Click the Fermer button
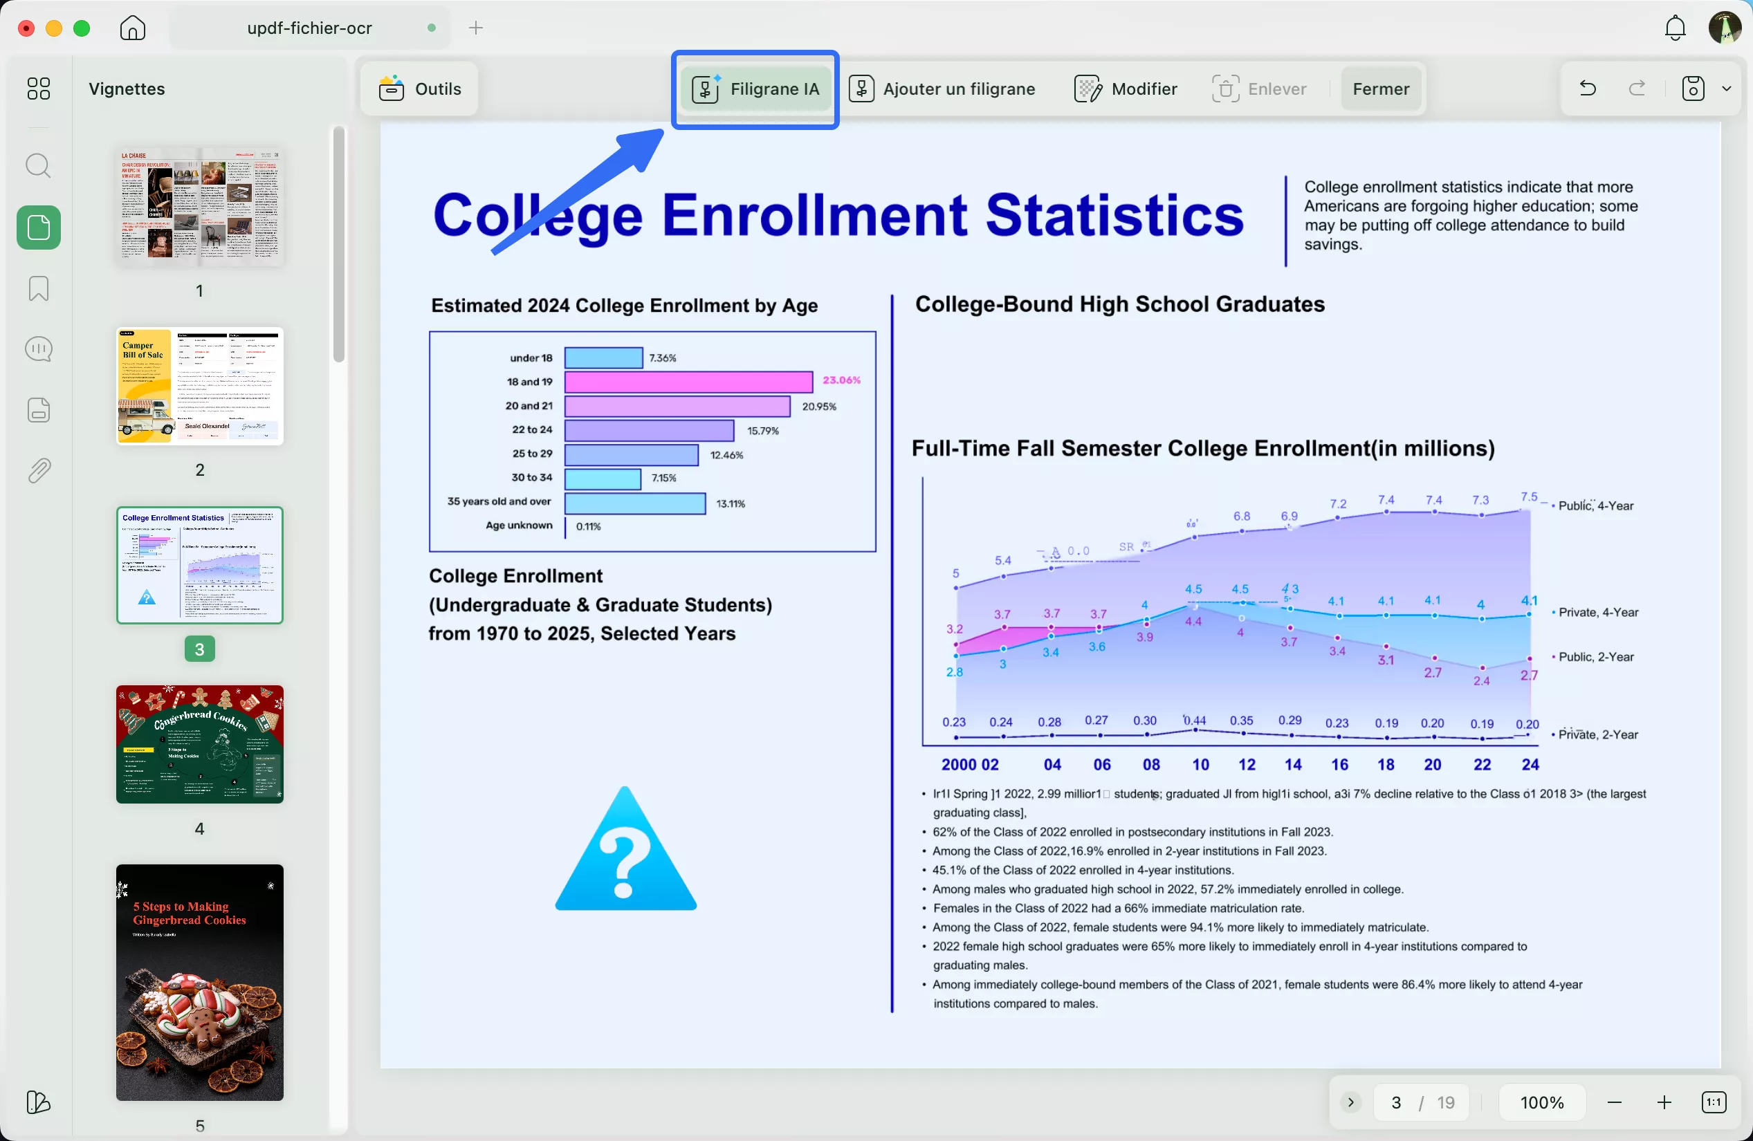The width and height of the screenshot is (1753, 1141). pyautogui.click(x=1380, y=89)
